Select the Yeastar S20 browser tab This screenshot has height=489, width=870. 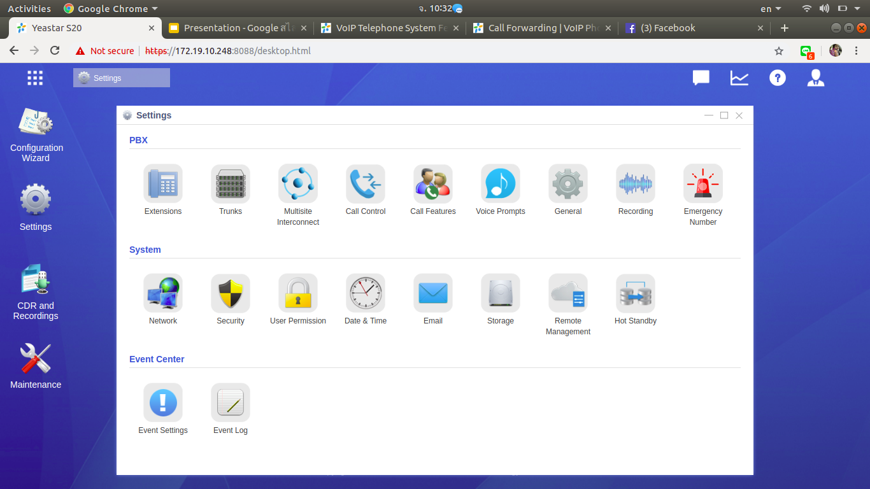pyautogui.click(x=85, y=28)
